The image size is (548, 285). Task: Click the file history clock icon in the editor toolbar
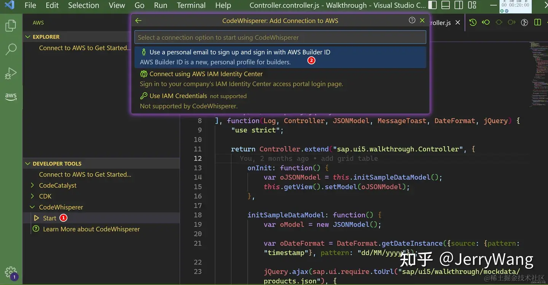[x=473, y=22]
